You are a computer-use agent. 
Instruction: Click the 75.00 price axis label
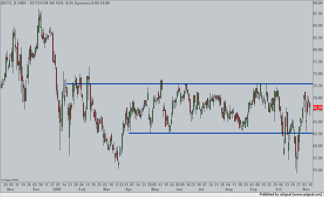point(318,74)
